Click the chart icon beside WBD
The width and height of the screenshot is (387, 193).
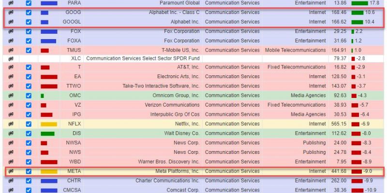click(11, 162)
